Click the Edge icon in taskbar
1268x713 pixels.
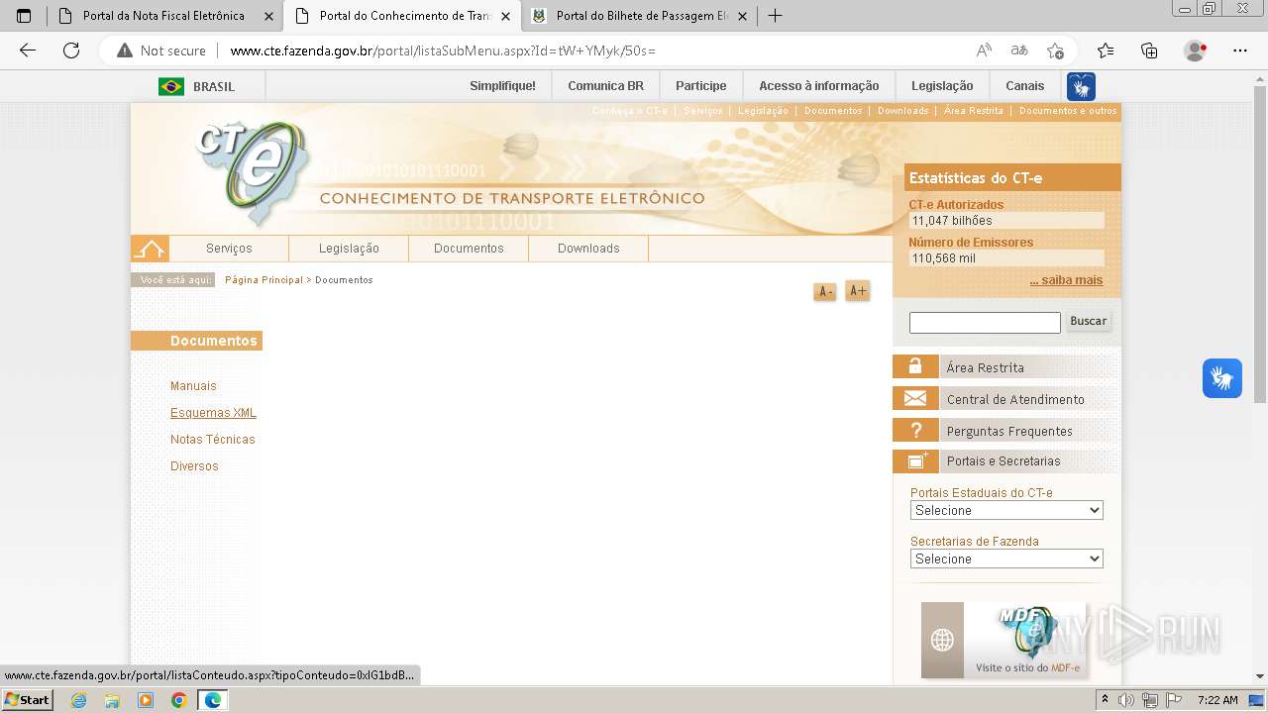coord(212,700)
